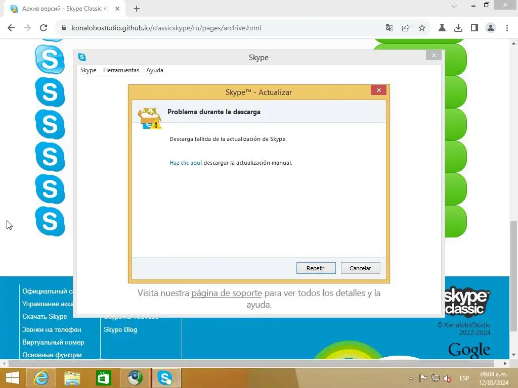Open the 'Скачать Skype' footer link
The image size is (518, 388).
(45, 316)
